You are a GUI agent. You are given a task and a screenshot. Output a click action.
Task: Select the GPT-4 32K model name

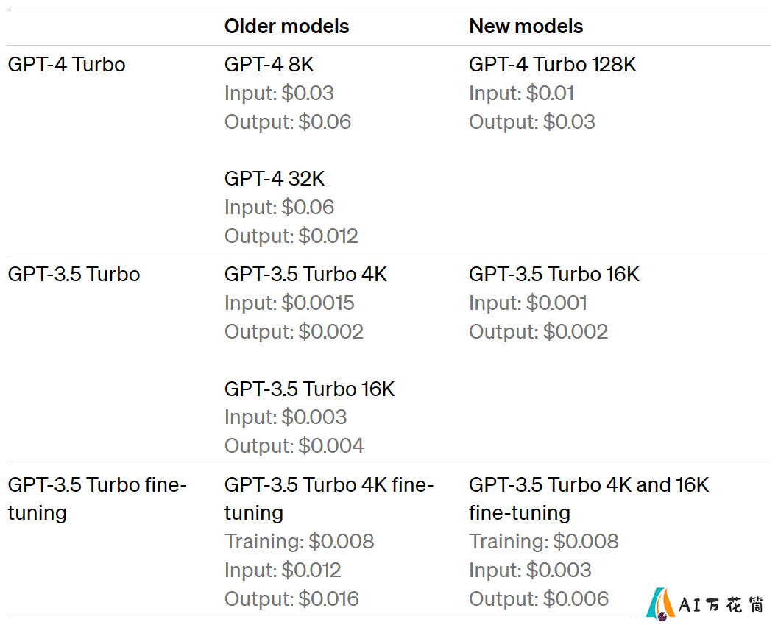pos(275,179)
